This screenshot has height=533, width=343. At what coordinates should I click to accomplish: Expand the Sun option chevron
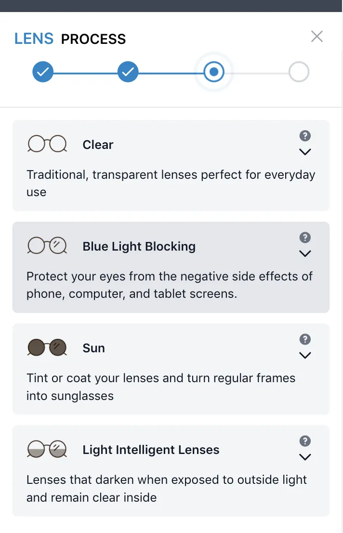click(x=305, y=355)
